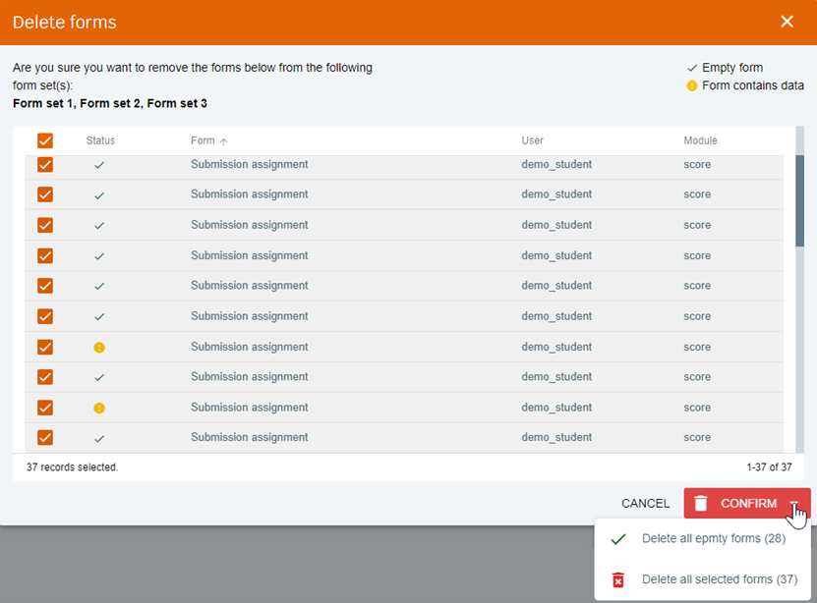Close the Delete forms dialog with X
The width and height of the screenshot is (817, 603).
tap(787, 22)
